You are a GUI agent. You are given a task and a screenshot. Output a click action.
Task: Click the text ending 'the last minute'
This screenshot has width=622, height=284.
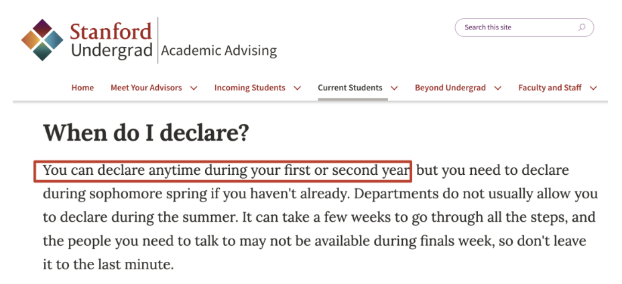pos(109,265)
